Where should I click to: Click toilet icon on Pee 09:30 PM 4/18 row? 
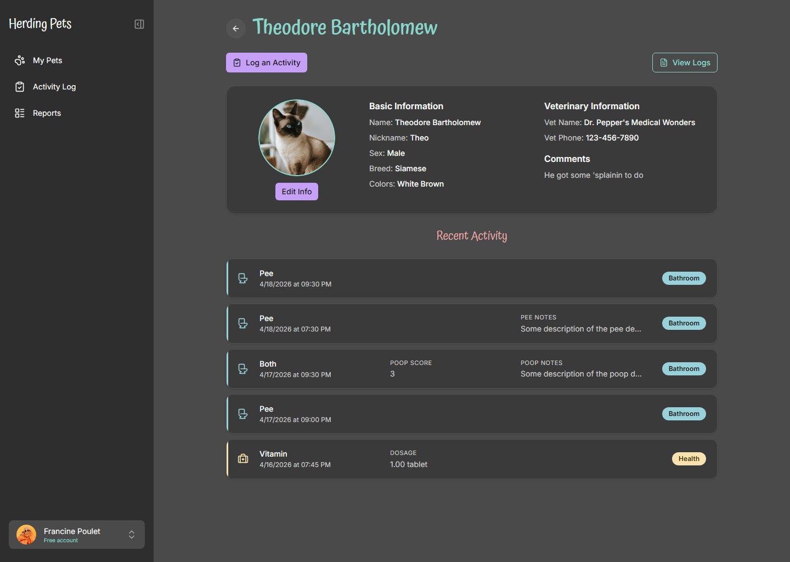243,278
